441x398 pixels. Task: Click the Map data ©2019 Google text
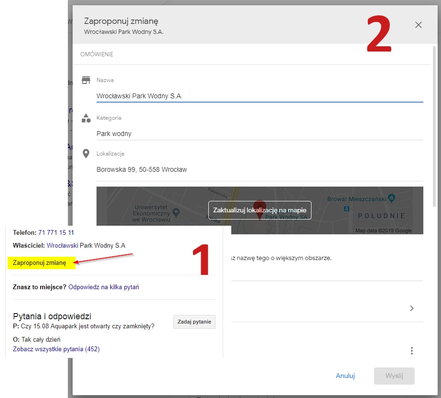tap(384, 230)
